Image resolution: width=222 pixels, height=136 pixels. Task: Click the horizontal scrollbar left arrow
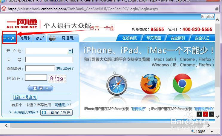tap(6, 125)
